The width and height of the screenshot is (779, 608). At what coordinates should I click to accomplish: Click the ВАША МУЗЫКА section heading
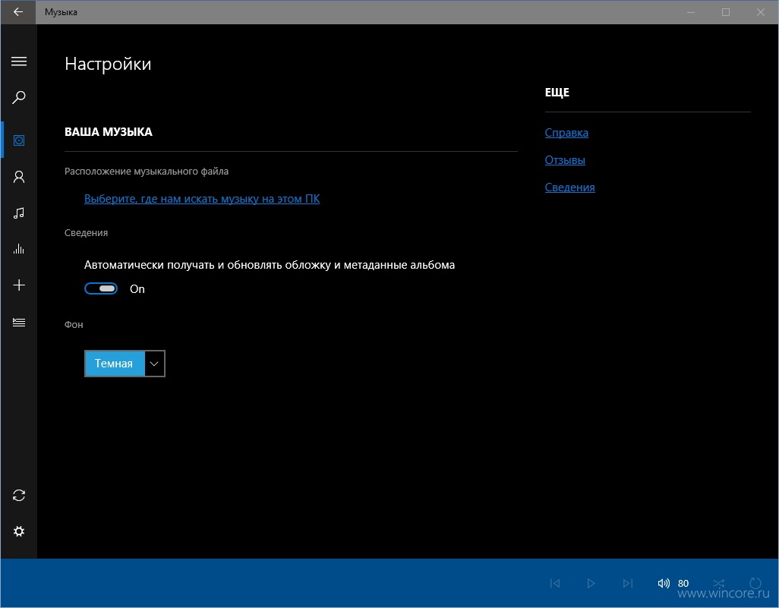click(x=109, y=131)
